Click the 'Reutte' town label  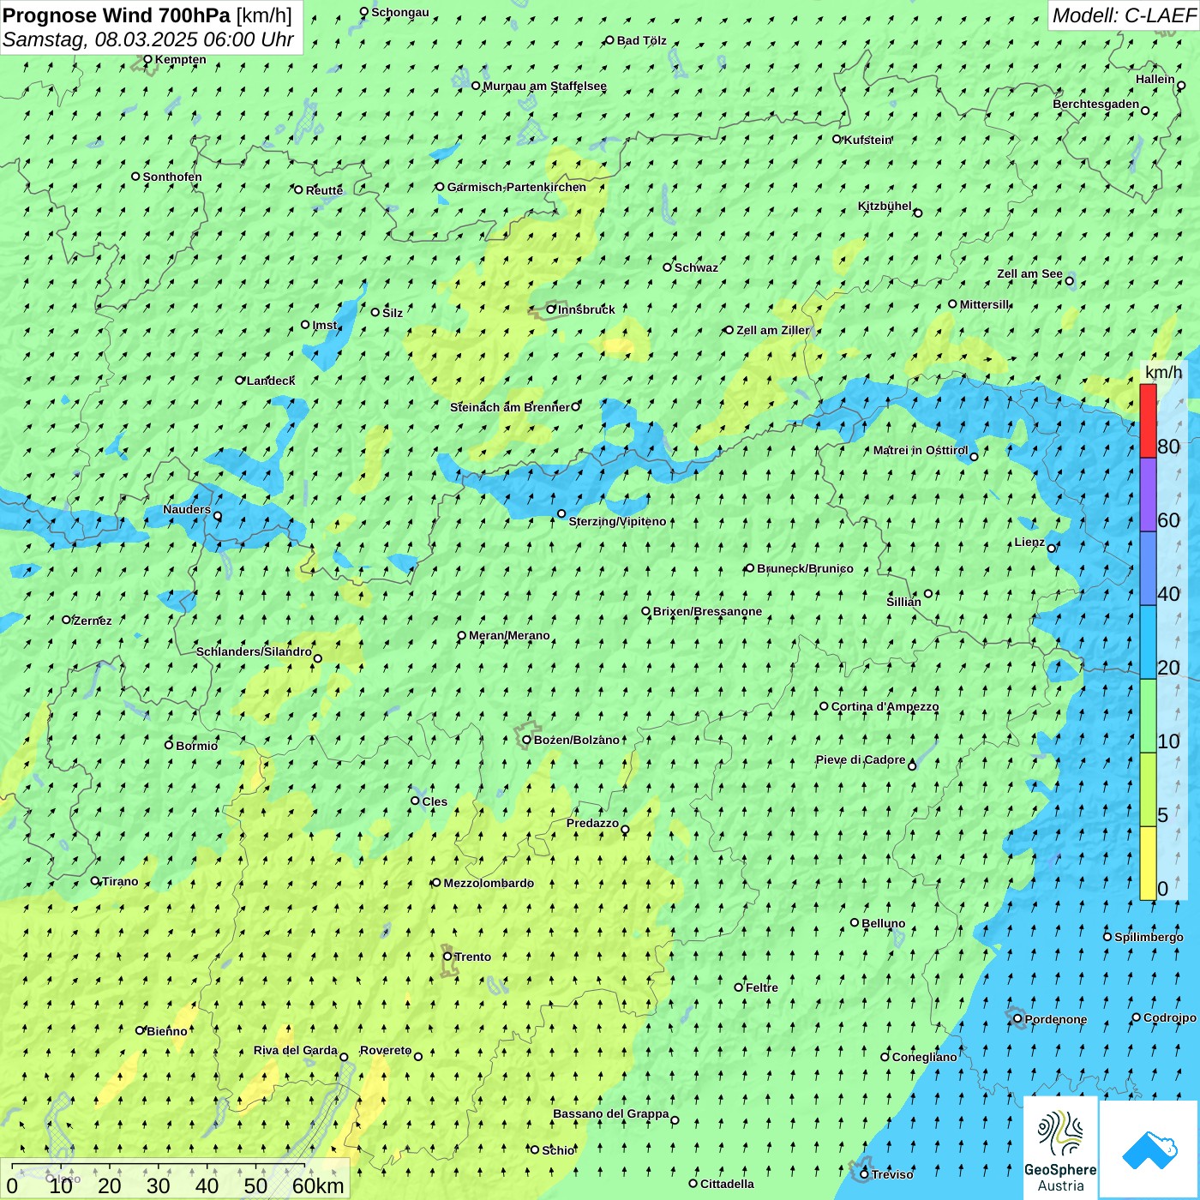click(324, 190)
